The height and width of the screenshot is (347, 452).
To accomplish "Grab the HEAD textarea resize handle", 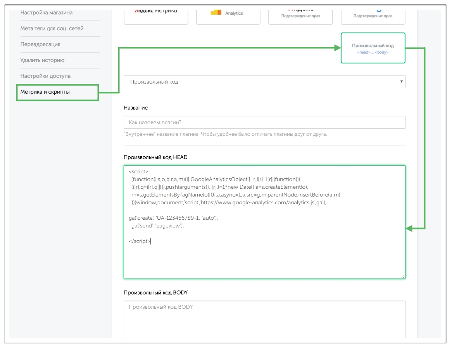I will click(403, 276).
